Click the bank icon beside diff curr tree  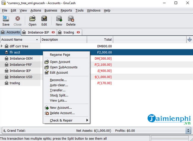[x=7, y=46]
